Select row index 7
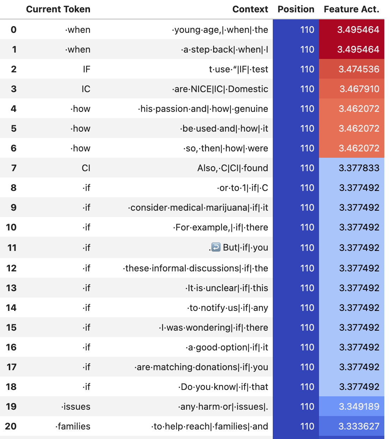 click(x=14, y=168)
